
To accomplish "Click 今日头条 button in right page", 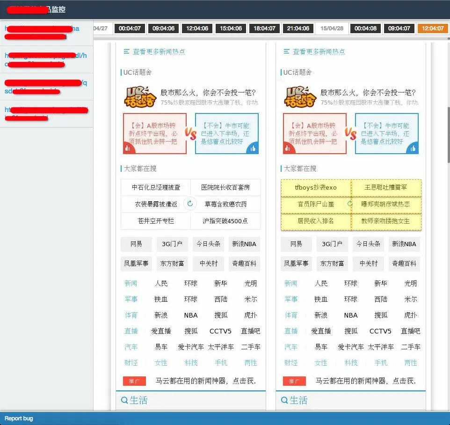I will pyautogui.click(x=368, y=244).
